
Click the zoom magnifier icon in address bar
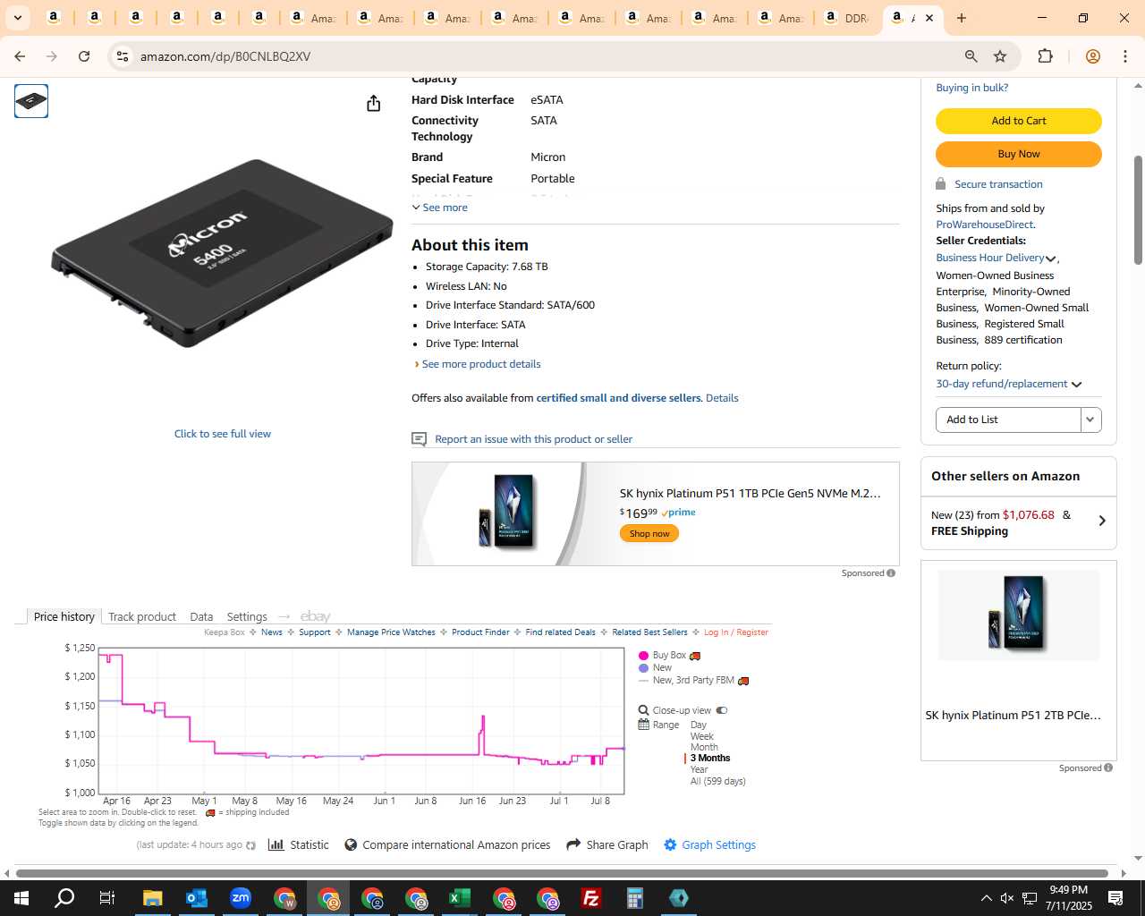pyautogui.click(x=971, y=56)
